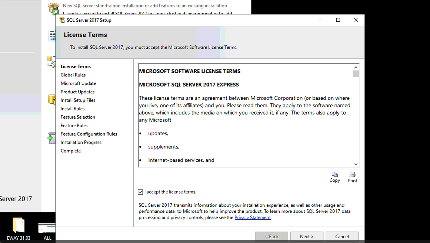This screenshot has height=243, width=430.
Task: Click the new stand-alone installation box icon in background window
Action: pos(53,8)
